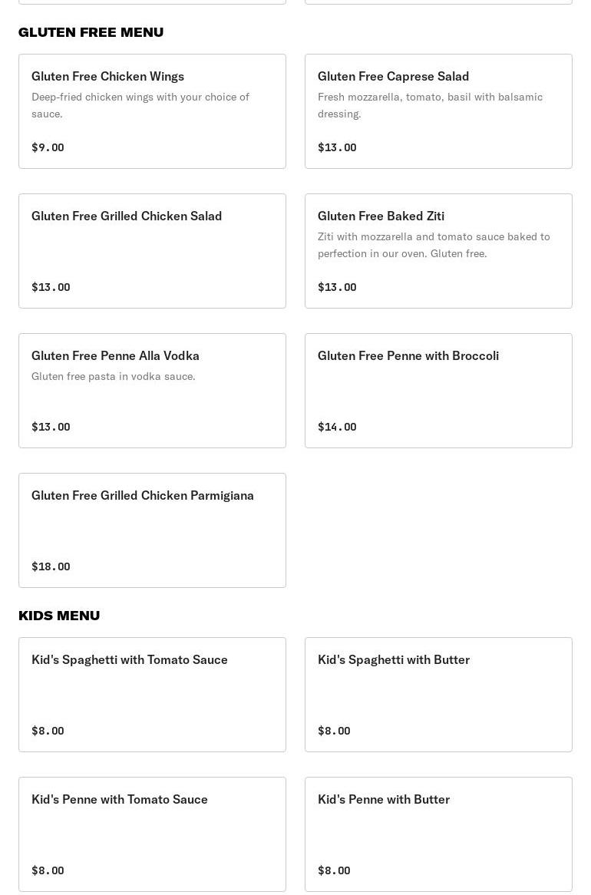
Task: Click the $9.00 chicken wings price
Action: [x=48, y=147]
